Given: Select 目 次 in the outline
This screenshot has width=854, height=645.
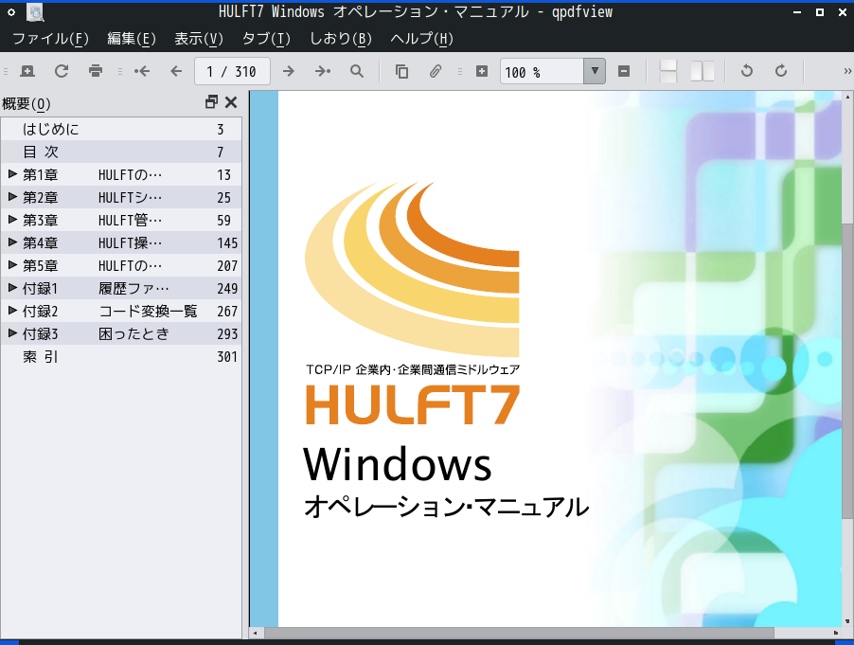Looking at the screenshot, I should pos(41,152).
